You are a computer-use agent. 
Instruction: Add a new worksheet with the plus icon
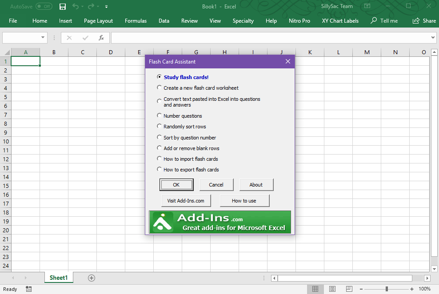(x=91, y=277)
